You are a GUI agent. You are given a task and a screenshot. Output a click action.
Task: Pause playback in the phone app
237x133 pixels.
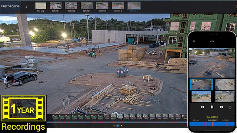click(x=212, y=107)
